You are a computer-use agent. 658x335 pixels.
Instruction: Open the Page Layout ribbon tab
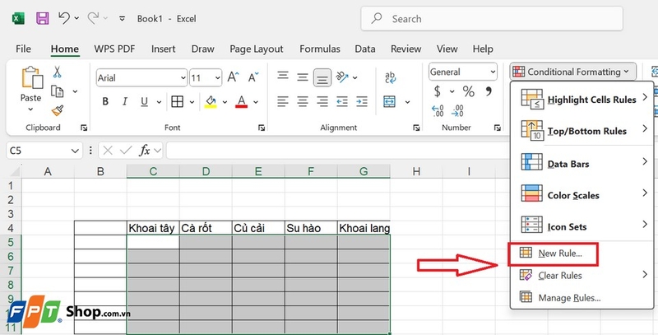[x=257, y=49]
